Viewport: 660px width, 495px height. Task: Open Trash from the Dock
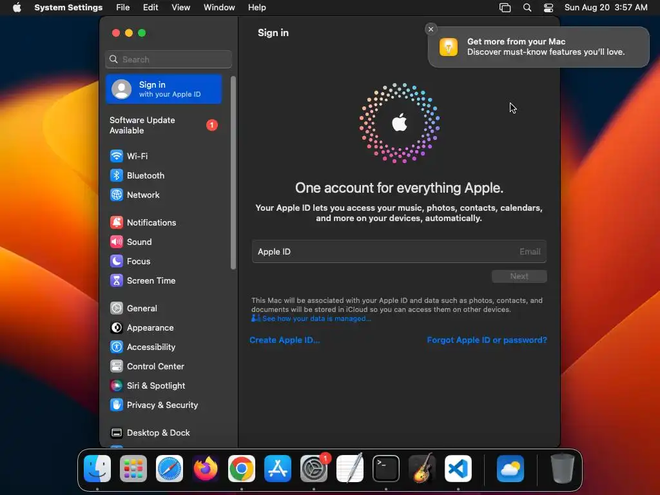(x=562, y=469)
